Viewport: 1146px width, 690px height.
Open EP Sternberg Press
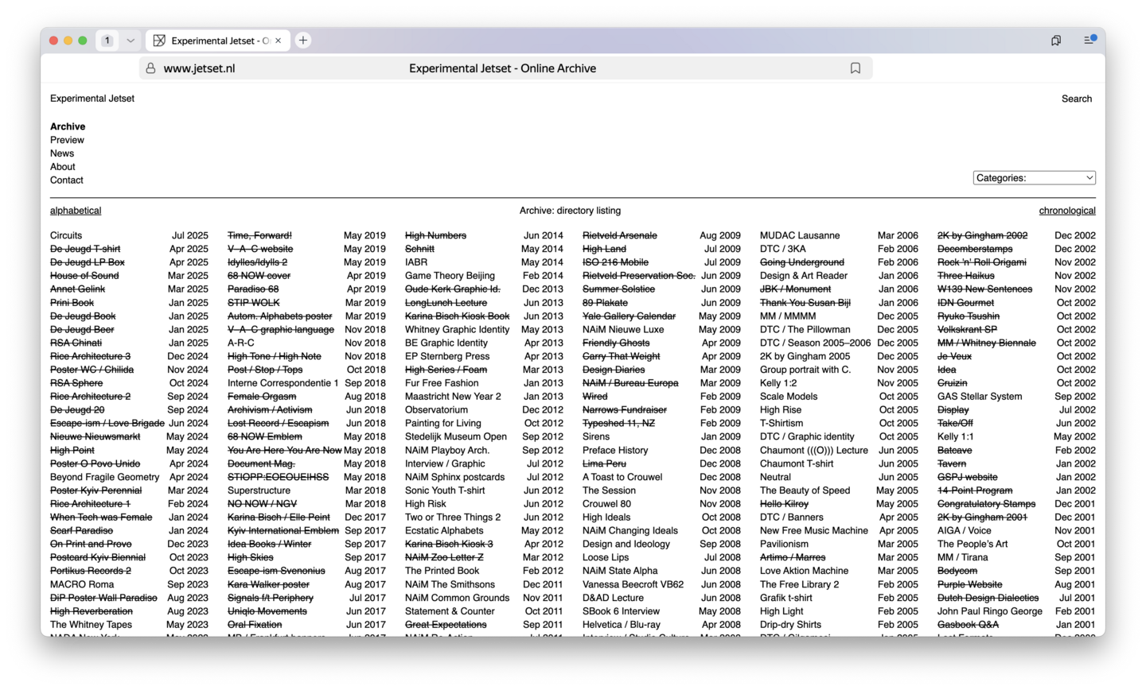(447, 357)
